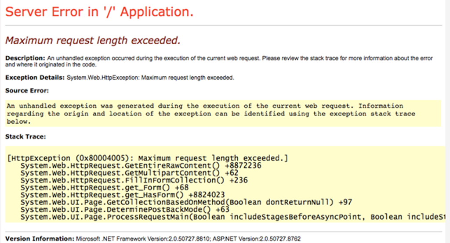Click the 'GetCollectionBasedOnMethod' stack line
The image size is (450, 243).
point(186,202)
